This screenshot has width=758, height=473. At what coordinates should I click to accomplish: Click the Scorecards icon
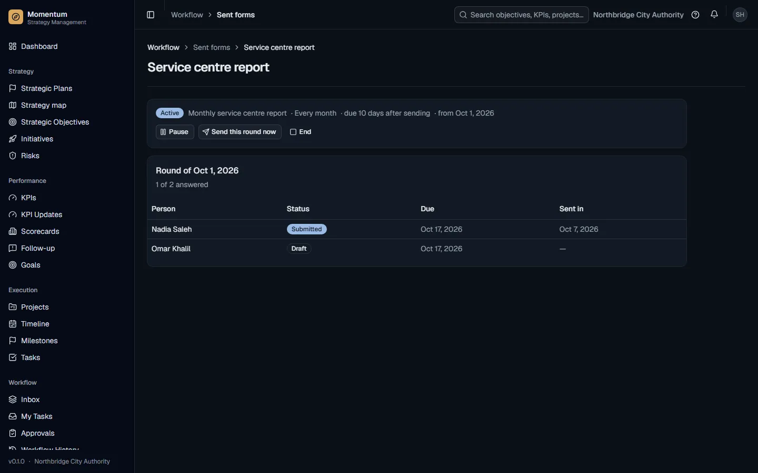tap(13, 231)
